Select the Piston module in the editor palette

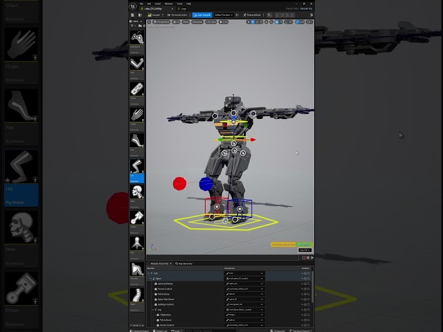[137, 218]
